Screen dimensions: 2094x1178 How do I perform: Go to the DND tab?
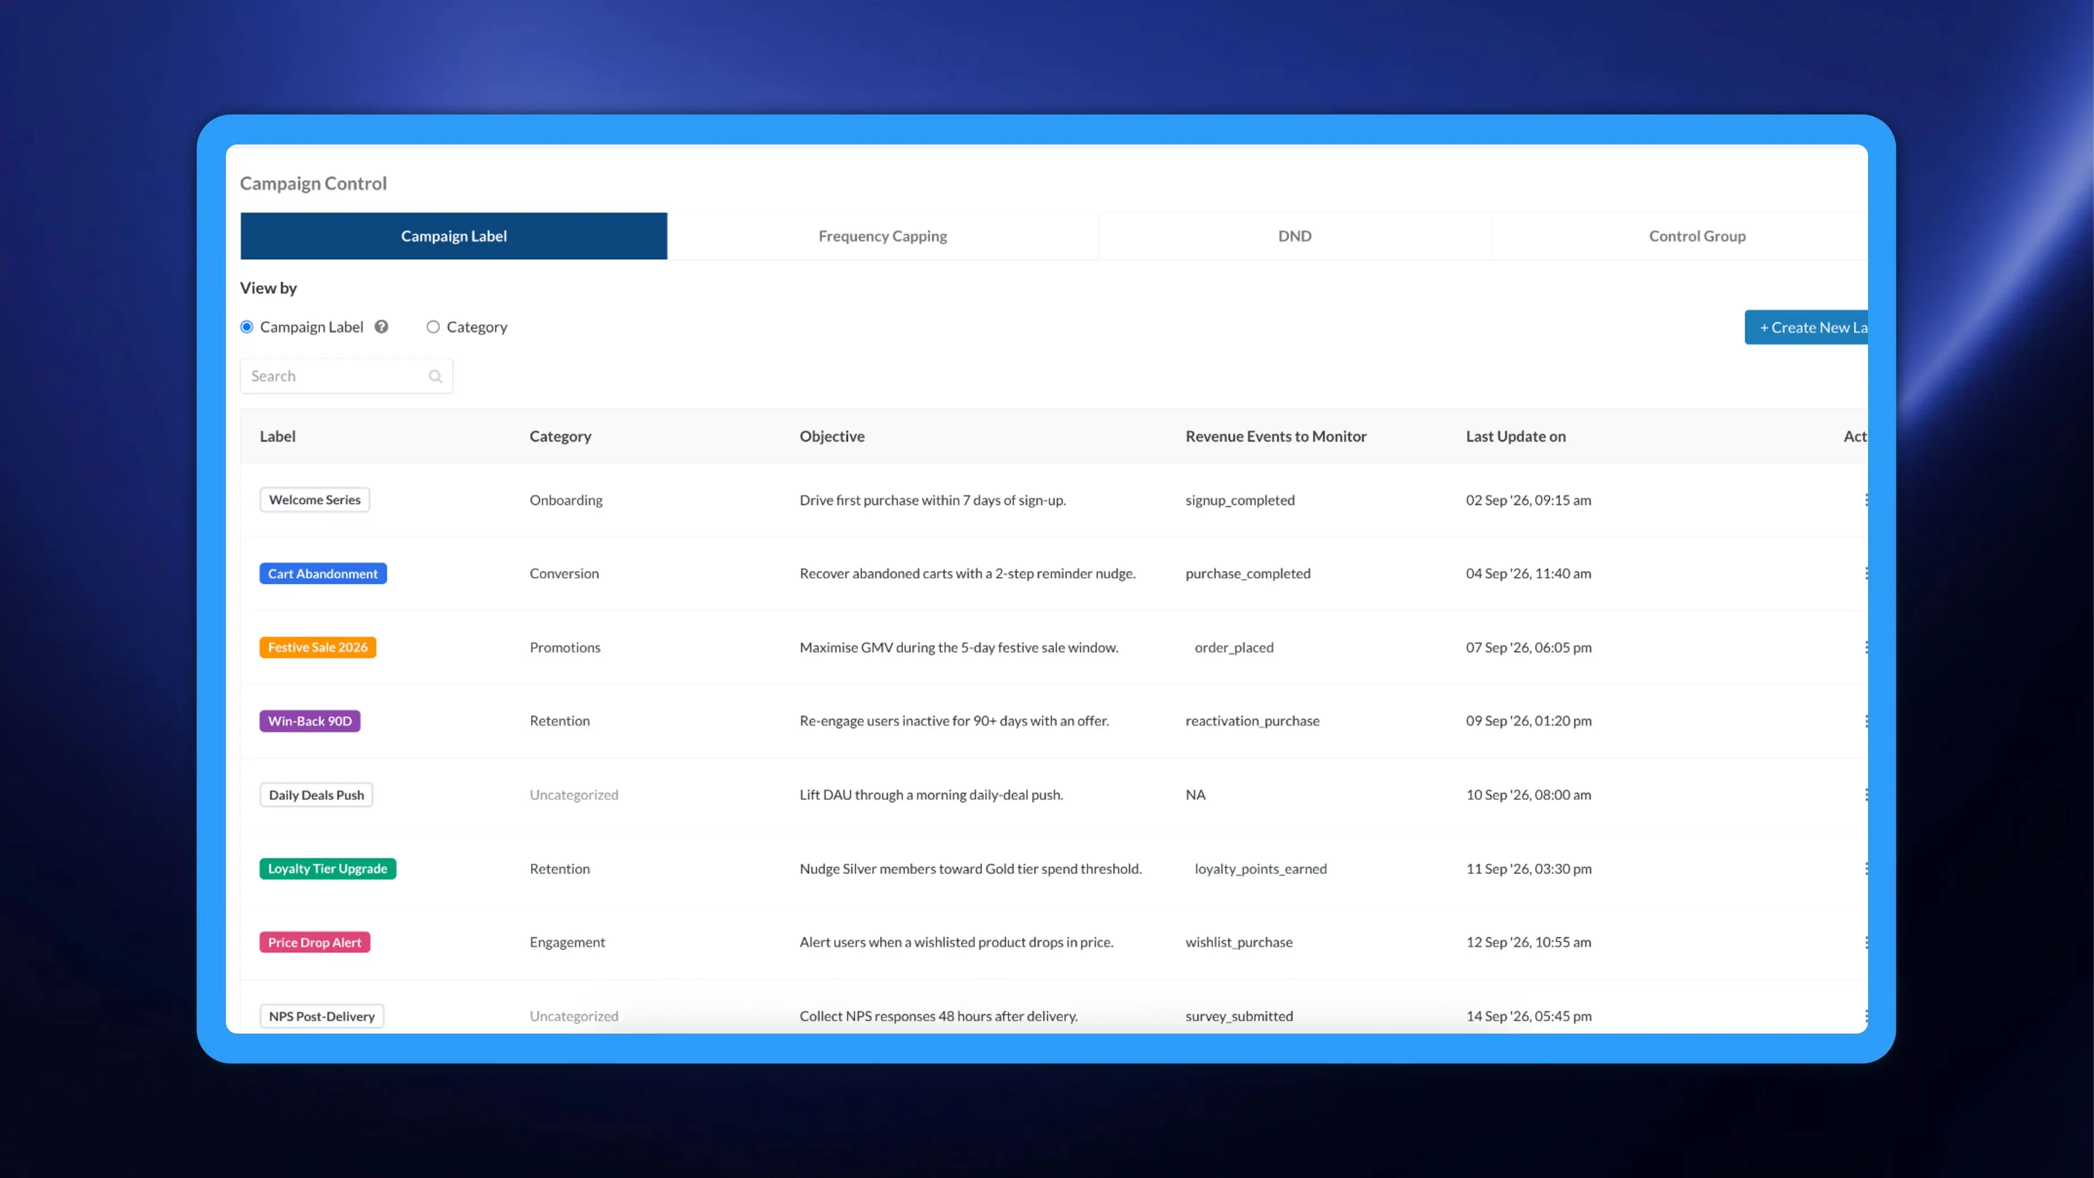coord(1295,236)
